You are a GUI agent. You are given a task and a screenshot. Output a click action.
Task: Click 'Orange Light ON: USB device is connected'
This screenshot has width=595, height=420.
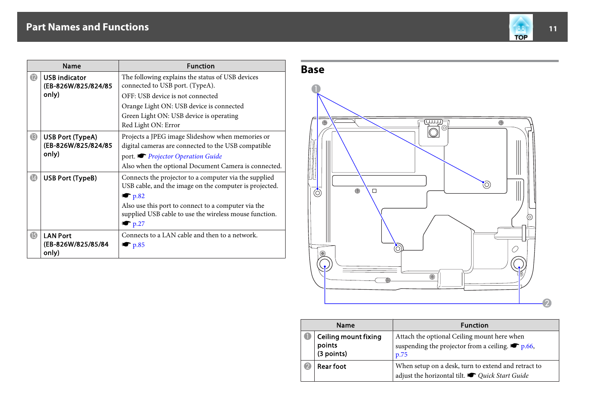[182, 106]
